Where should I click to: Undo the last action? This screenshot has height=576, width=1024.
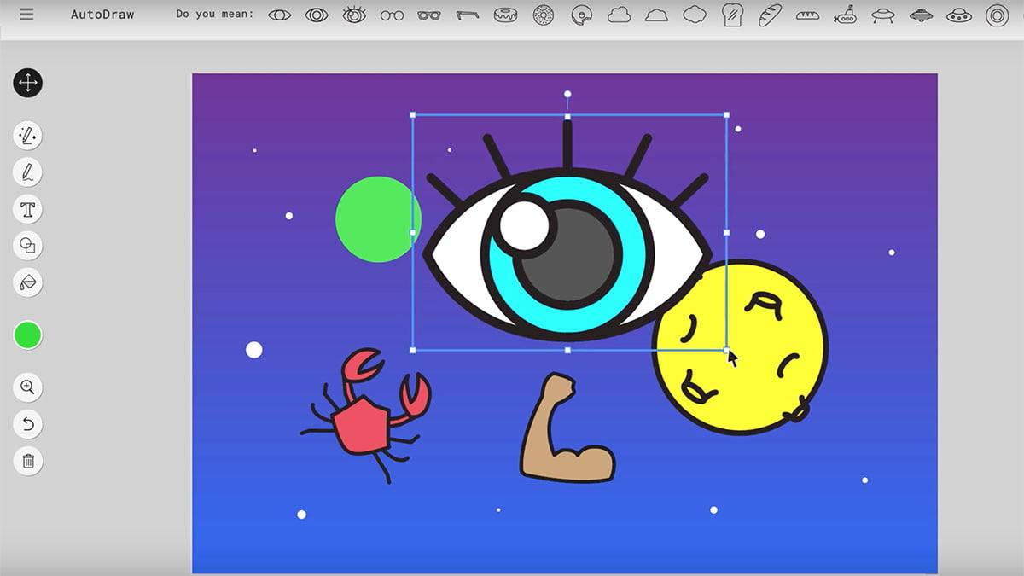28,424
